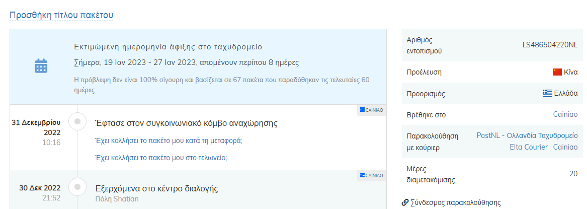Click the Σύνδεσμος παρακολούθησης link text
This screenshot has height=209, width=587.
(x=456, y=203)
